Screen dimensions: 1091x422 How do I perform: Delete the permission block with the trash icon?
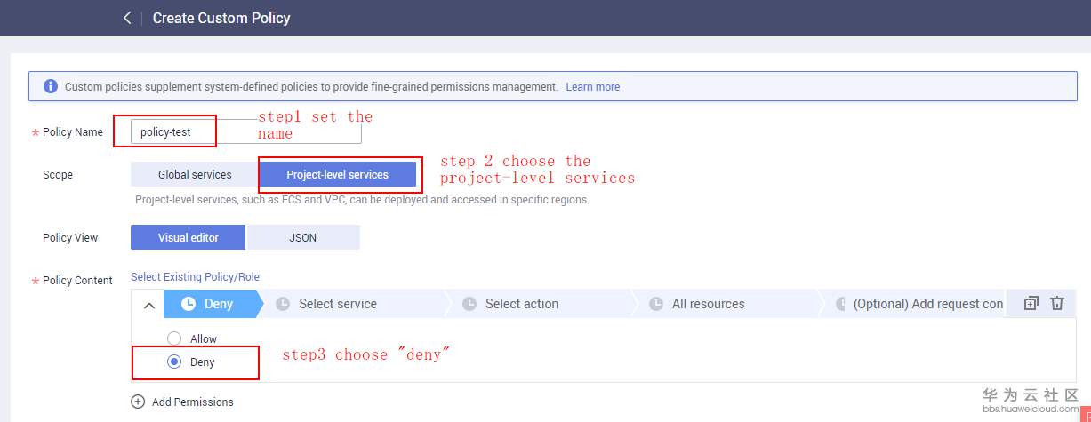coord(1056,303)
